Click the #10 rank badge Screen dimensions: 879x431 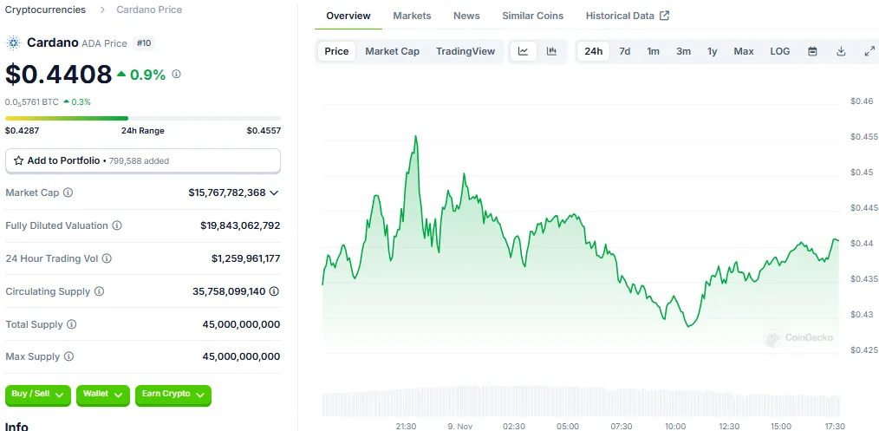144,43
